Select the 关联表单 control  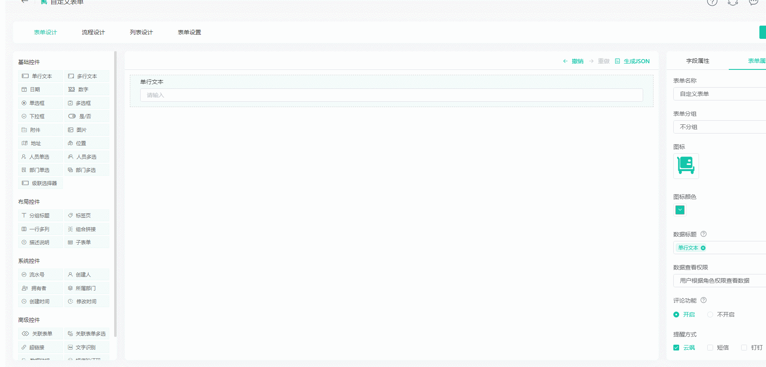coord(41,334)
